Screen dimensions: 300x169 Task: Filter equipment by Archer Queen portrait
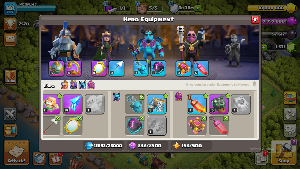coord(73,85)
